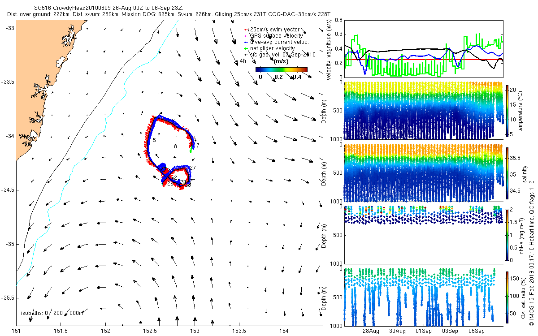The image size is (538, 336).
Task: Click the '-33.5' latitude tick on map
Action: pos(8,82)
